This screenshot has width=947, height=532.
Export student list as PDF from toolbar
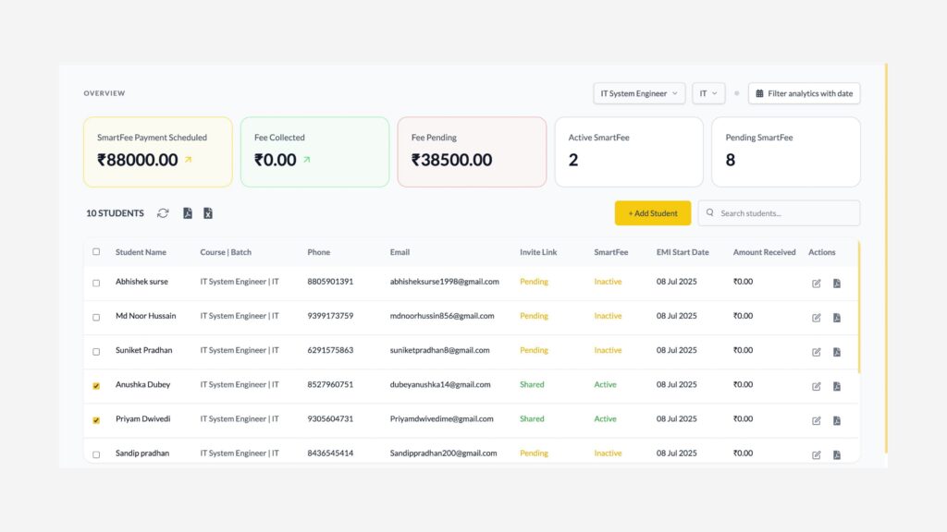pyautogui.click(x=188, y=213)
